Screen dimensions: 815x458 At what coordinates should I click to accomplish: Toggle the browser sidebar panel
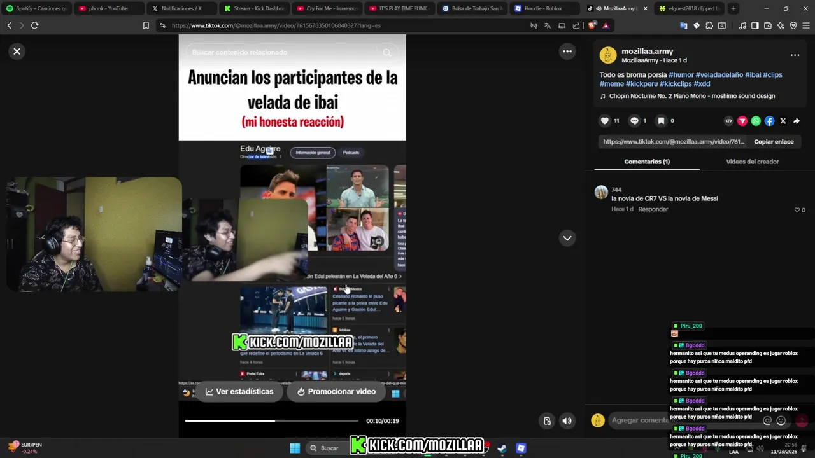coord(755,25)
